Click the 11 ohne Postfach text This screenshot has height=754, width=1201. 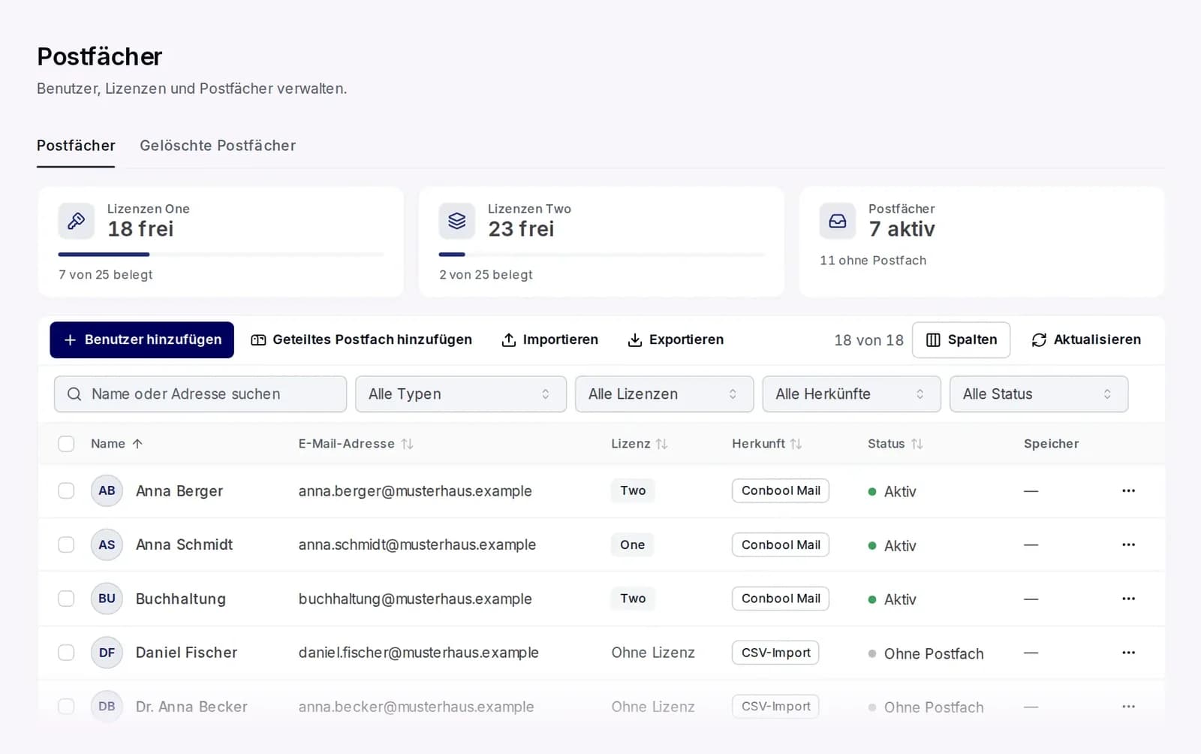(x=873, y=261)
